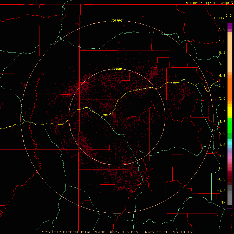Click the -1.3 value on the color scale
The height and width of the screenshot is (234, 234).
(x=221, y=191)
